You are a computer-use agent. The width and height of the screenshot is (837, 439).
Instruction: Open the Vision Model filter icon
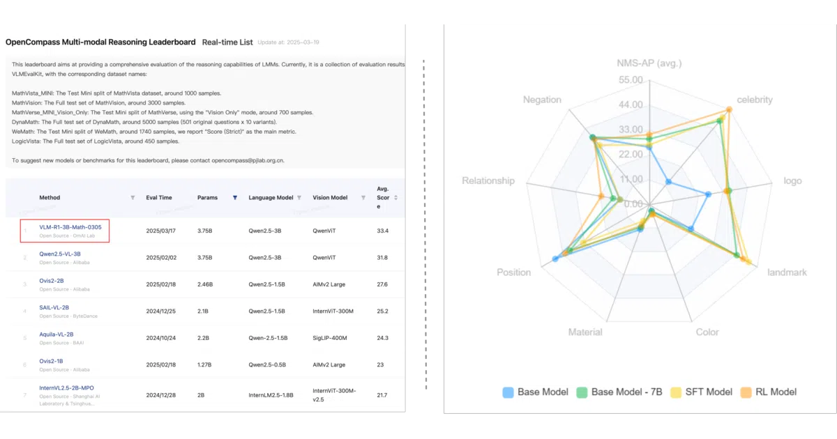[363, 198]
